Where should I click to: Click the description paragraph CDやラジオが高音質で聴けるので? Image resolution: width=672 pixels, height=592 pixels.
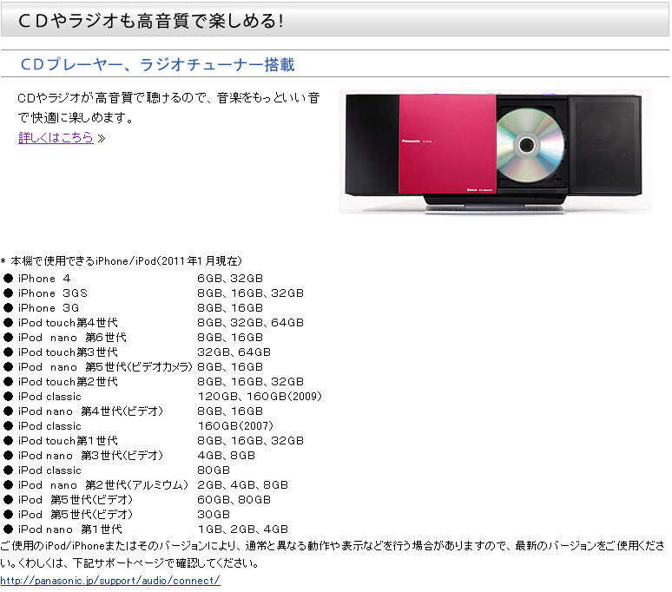click(168, 107)
